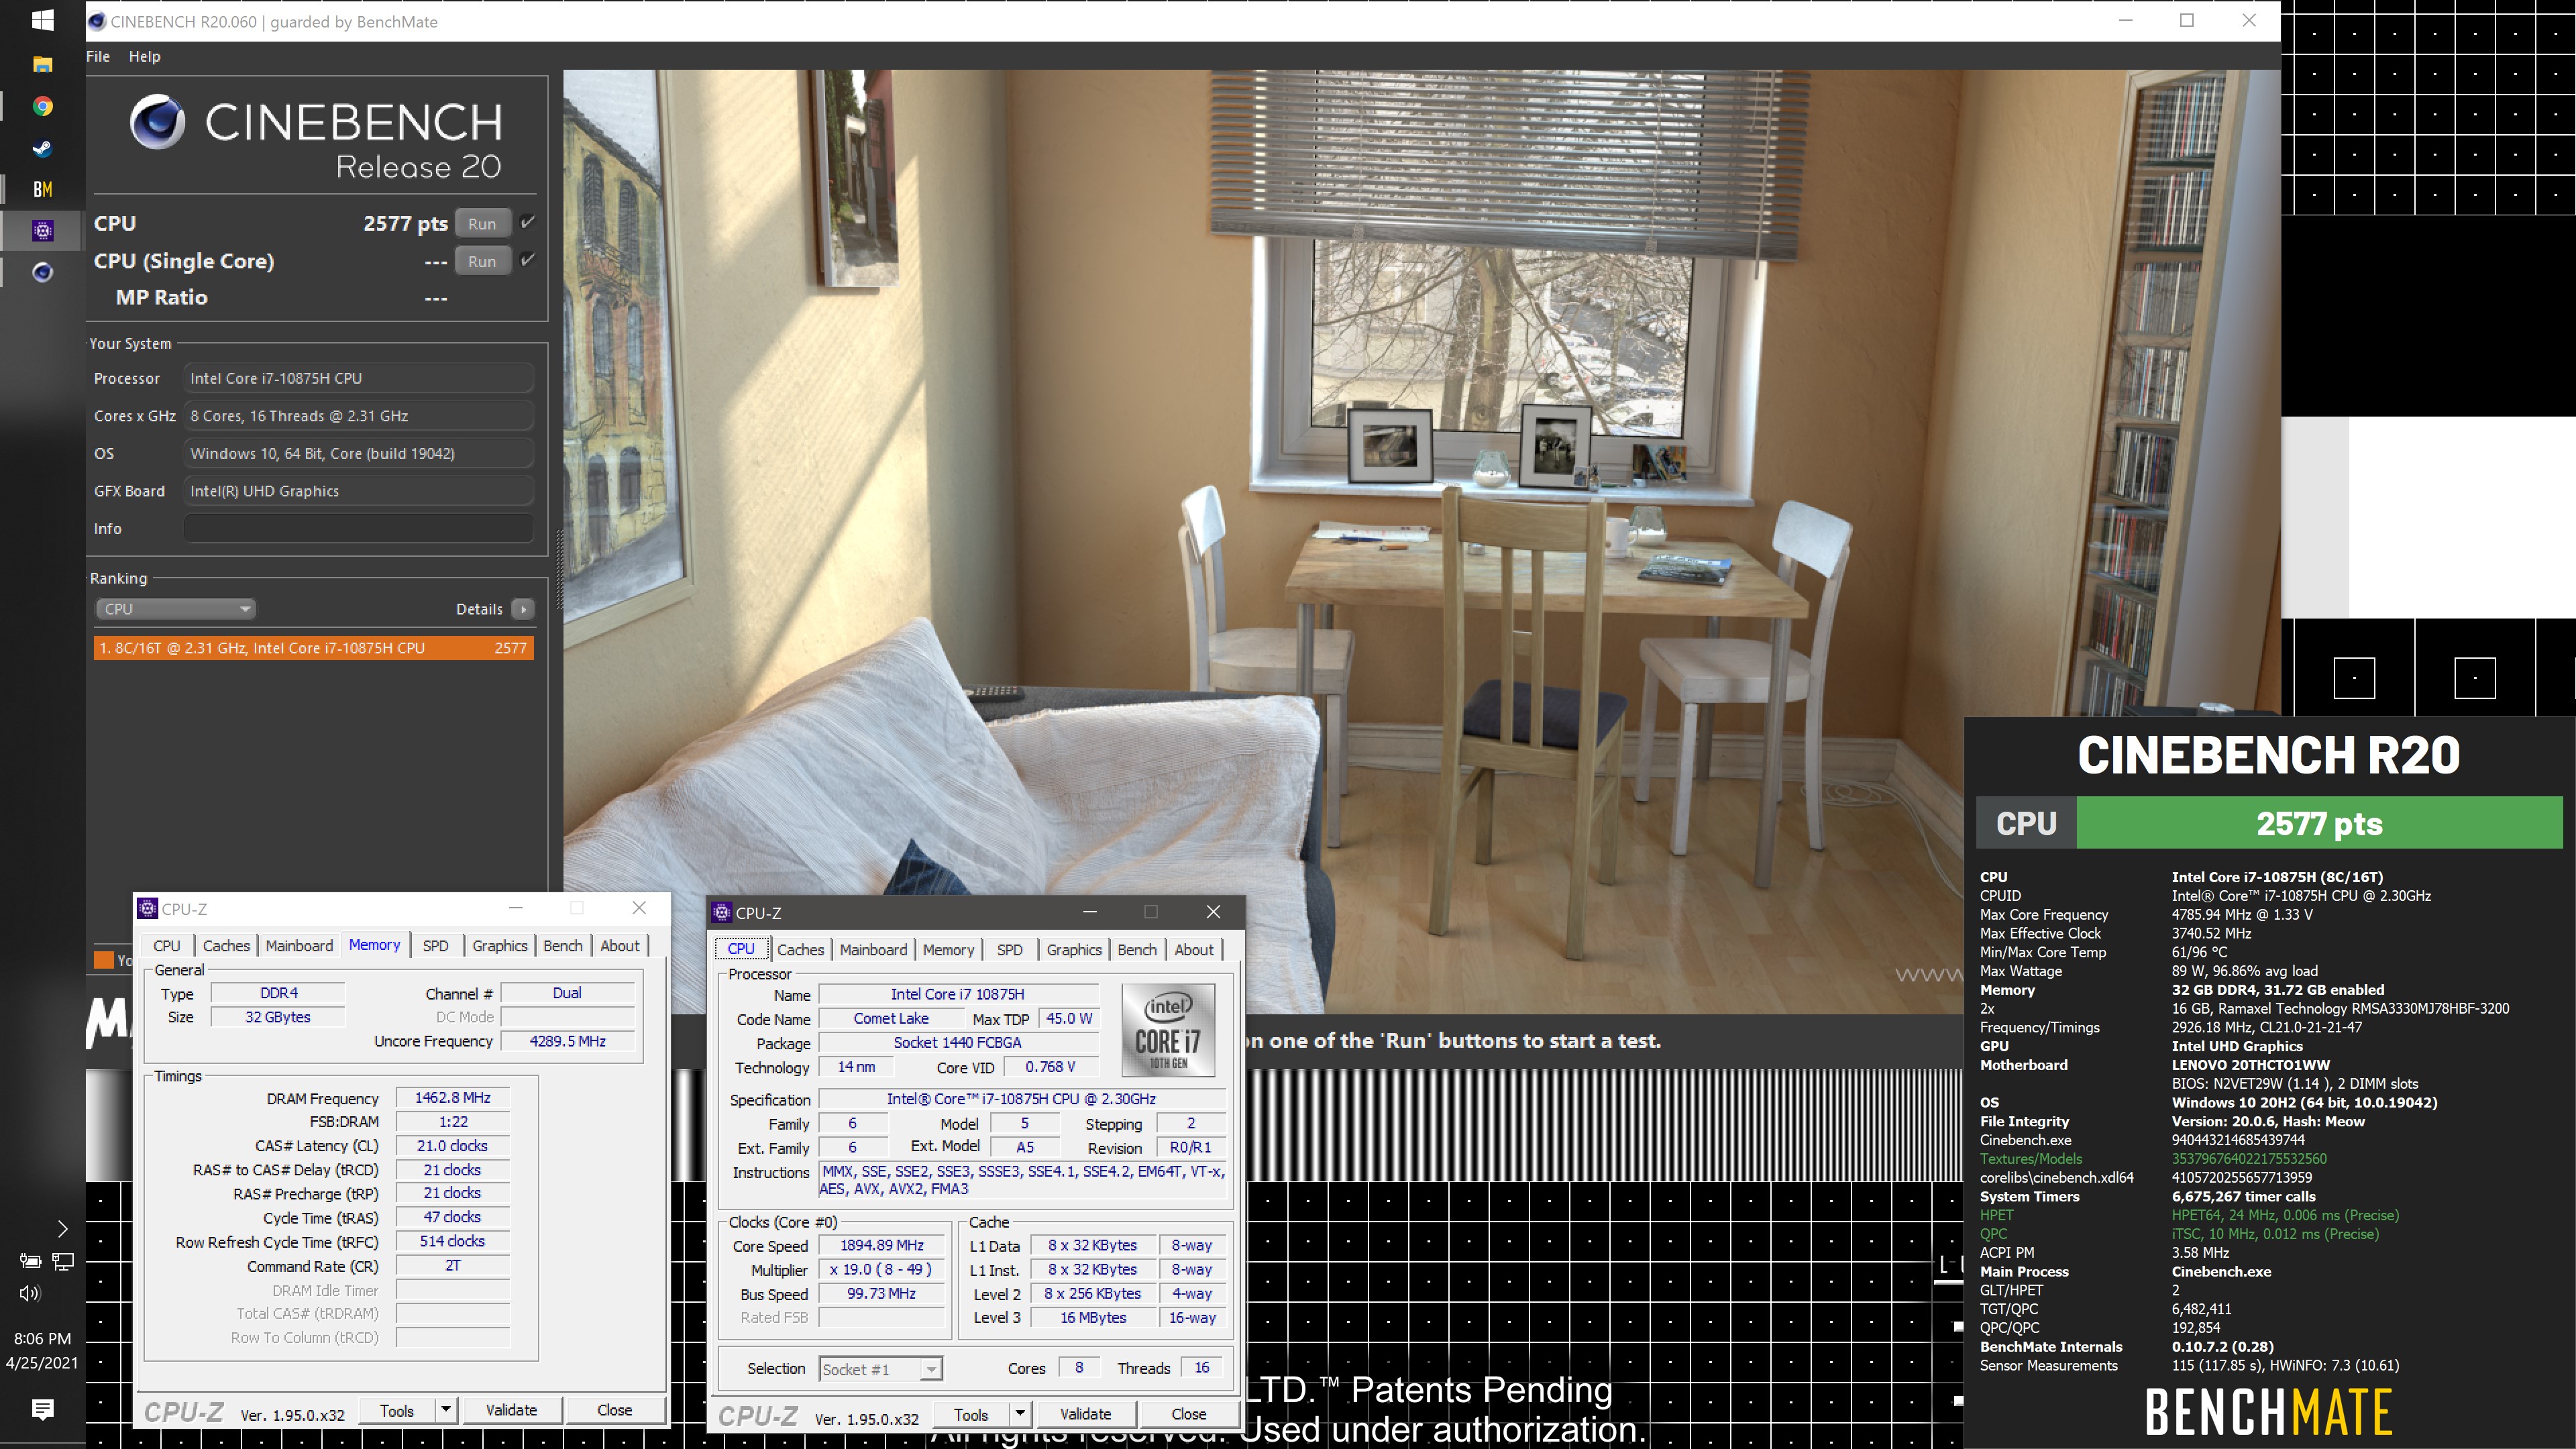The height and width of the screenshot is (1449, 2576).
Task: Open About tab in processor CPU-Z window
Action: tap(1194, 949)
